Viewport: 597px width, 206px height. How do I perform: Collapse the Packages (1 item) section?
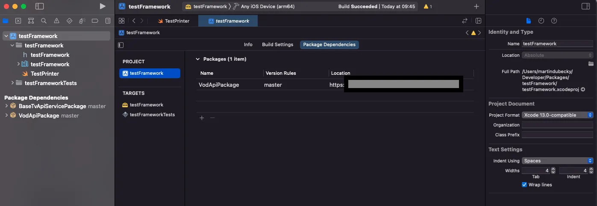pyautogui.click(x=197, y=59)
